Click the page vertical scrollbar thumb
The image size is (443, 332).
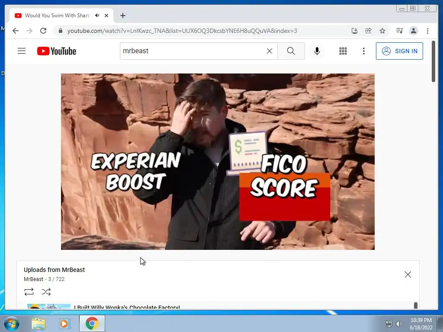[x=433, y=61]
